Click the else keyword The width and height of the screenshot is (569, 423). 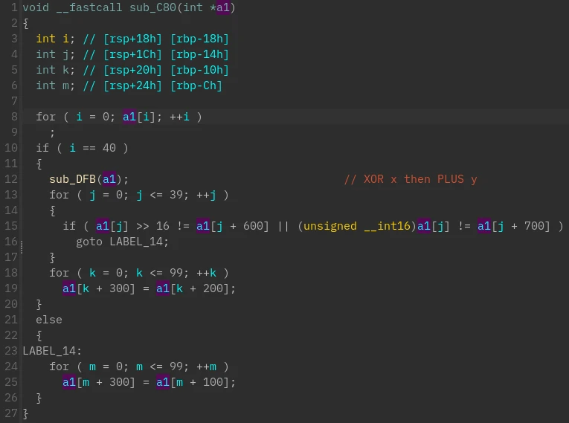[48, 320]
